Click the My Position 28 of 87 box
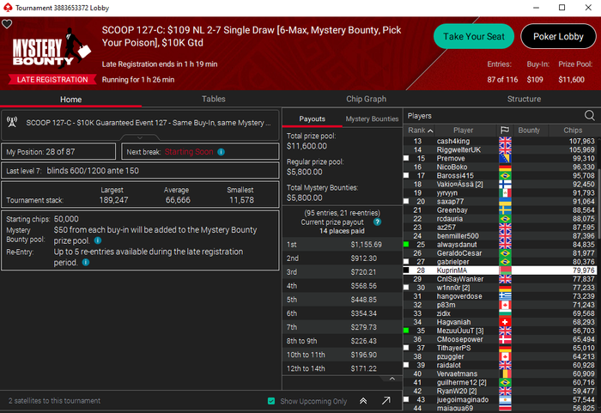 click(x=58, y=152)
